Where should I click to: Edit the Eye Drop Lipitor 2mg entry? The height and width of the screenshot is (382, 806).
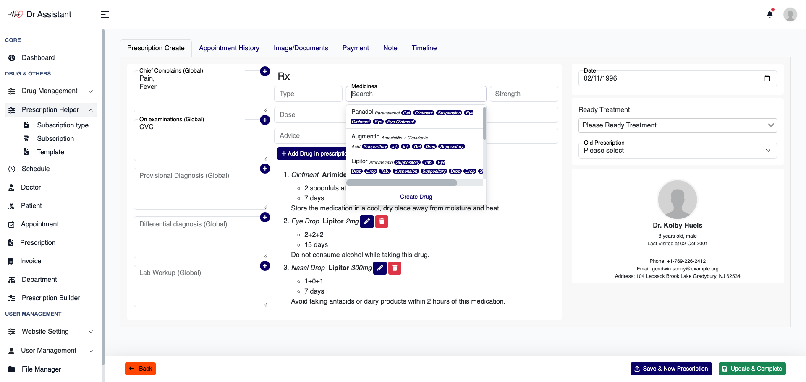(366, 221)
